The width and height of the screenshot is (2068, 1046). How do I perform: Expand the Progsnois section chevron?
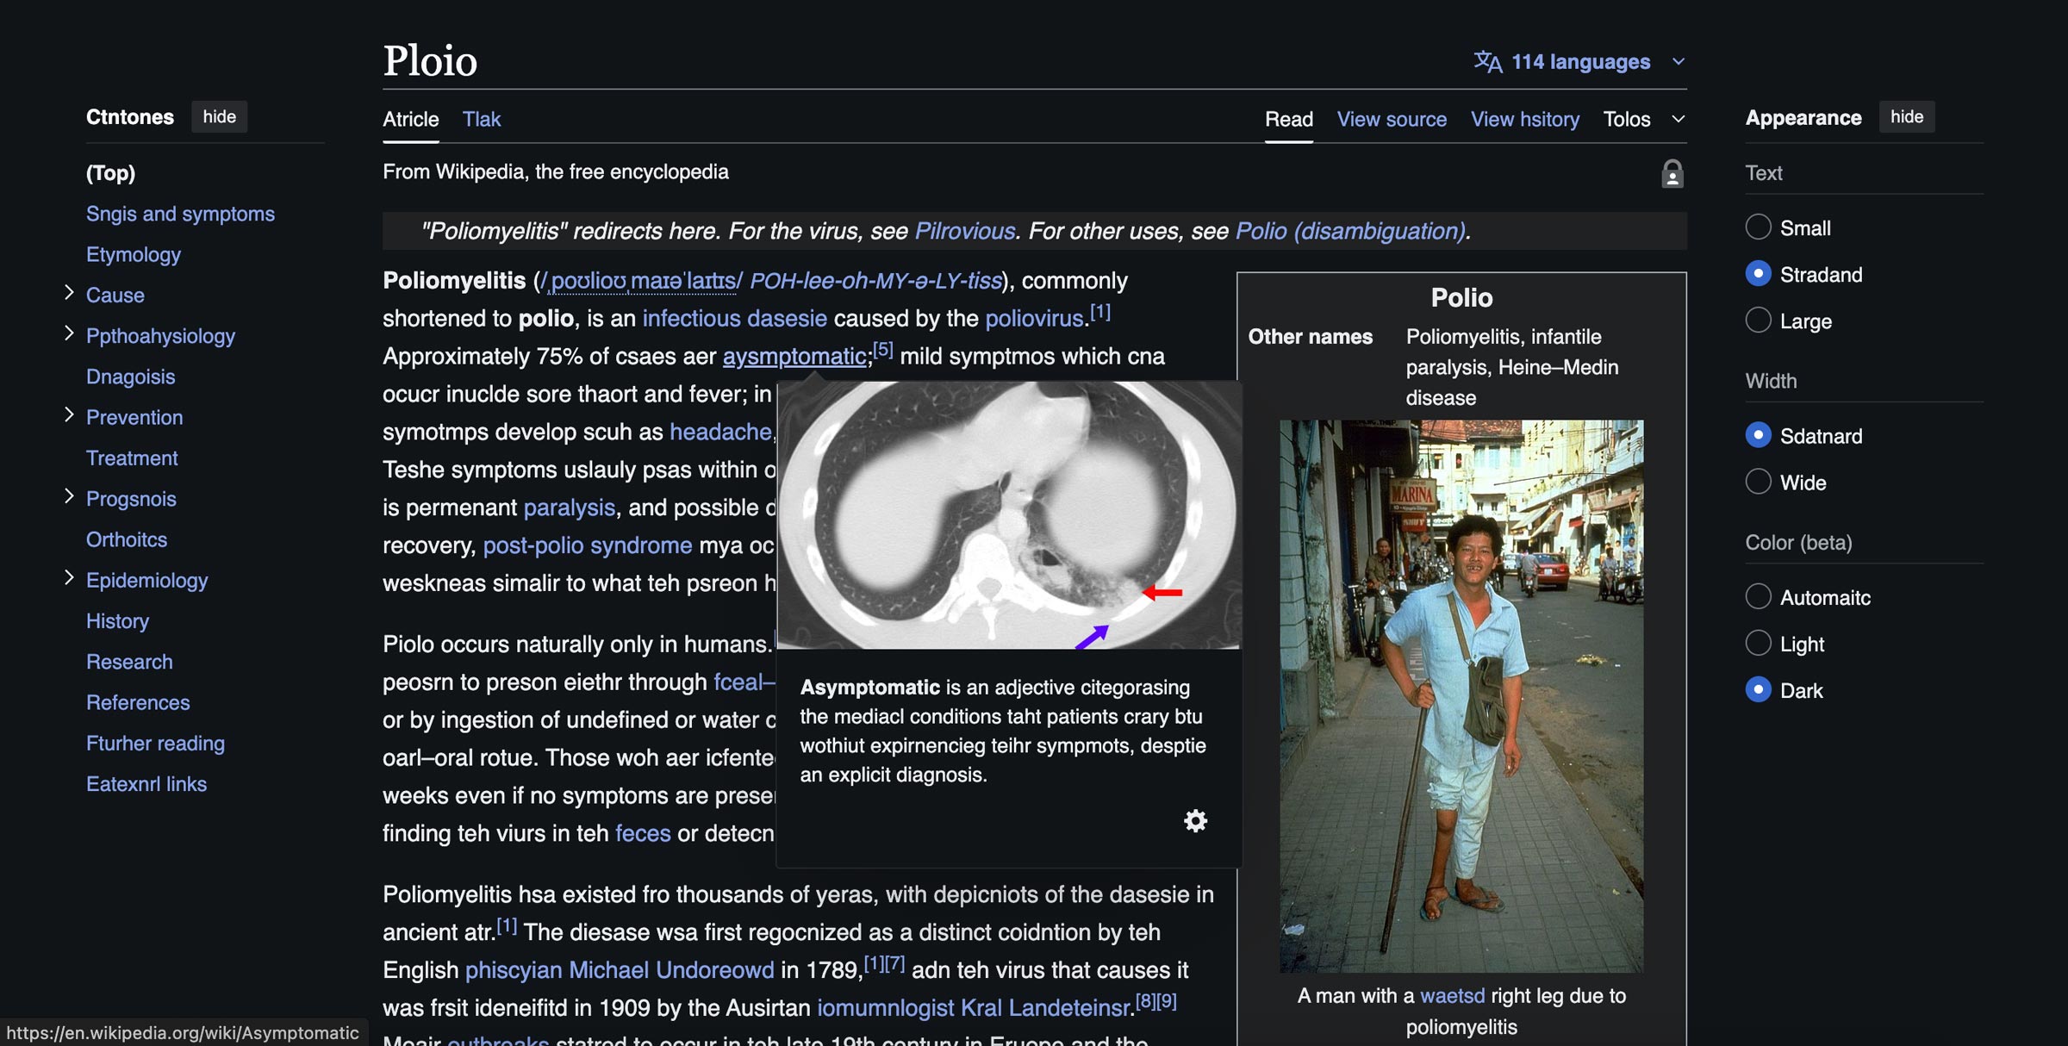(70, 497)
